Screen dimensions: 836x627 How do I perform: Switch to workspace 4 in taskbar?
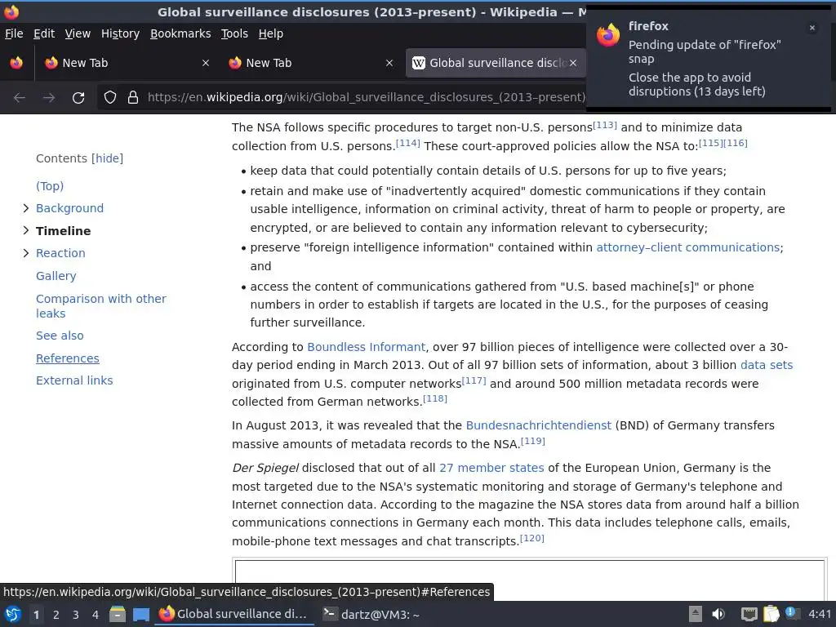[96, 615]
